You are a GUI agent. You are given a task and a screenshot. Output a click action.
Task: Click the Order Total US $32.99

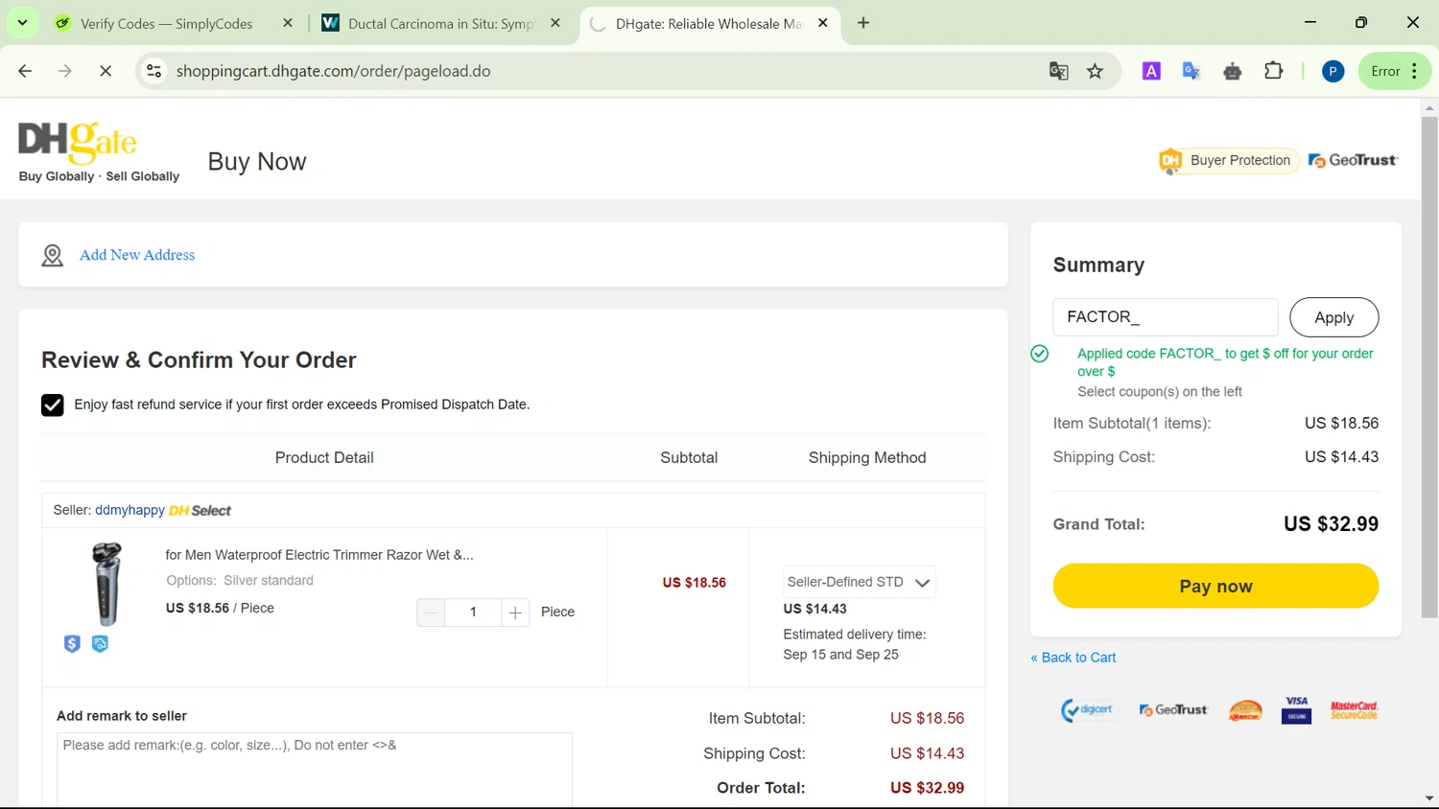(x=927, y=788)
